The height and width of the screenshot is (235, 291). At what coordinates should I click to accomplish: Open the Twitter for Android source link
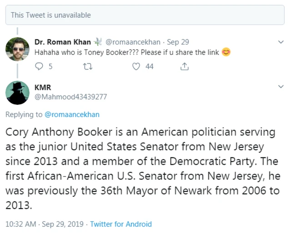(x=121, y=224)
